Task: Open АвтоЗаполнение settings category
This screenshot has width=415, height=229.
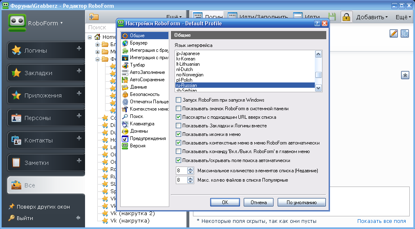Action: pos(144,72)
